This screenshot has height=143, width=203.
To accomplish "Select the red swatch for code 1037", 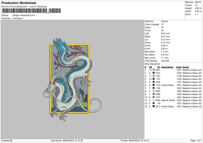I will tap(154, 103).
